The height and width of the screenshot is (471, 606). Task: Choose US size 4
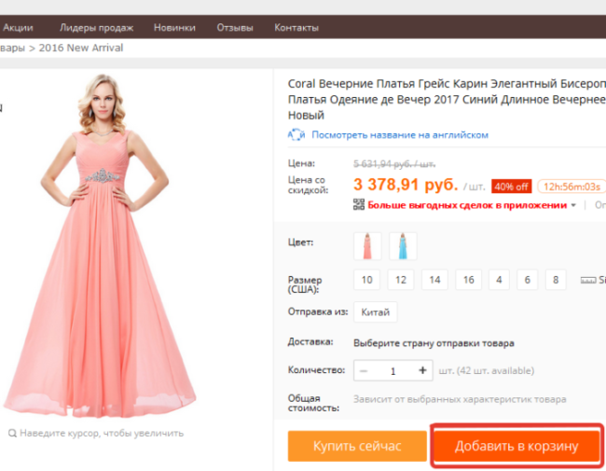[x=499, y=280]
